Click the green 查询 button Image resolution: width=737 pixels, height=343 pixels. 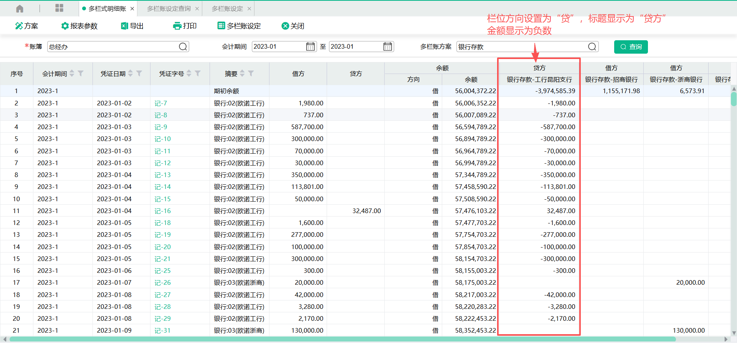(x=631, y=47)
